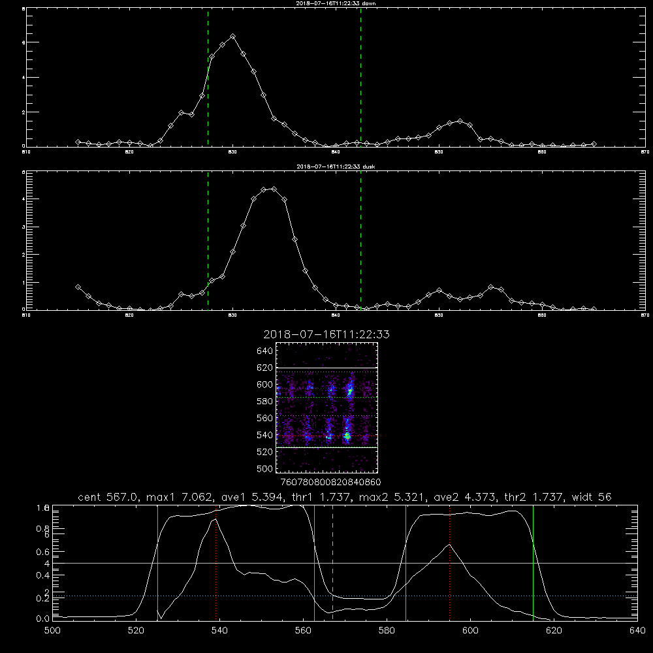The height and width of the screenshot is (653, 653).
Task: Click the secondary peak diamond near 852 in dawn plot
Action: click(x=460, y=121)
